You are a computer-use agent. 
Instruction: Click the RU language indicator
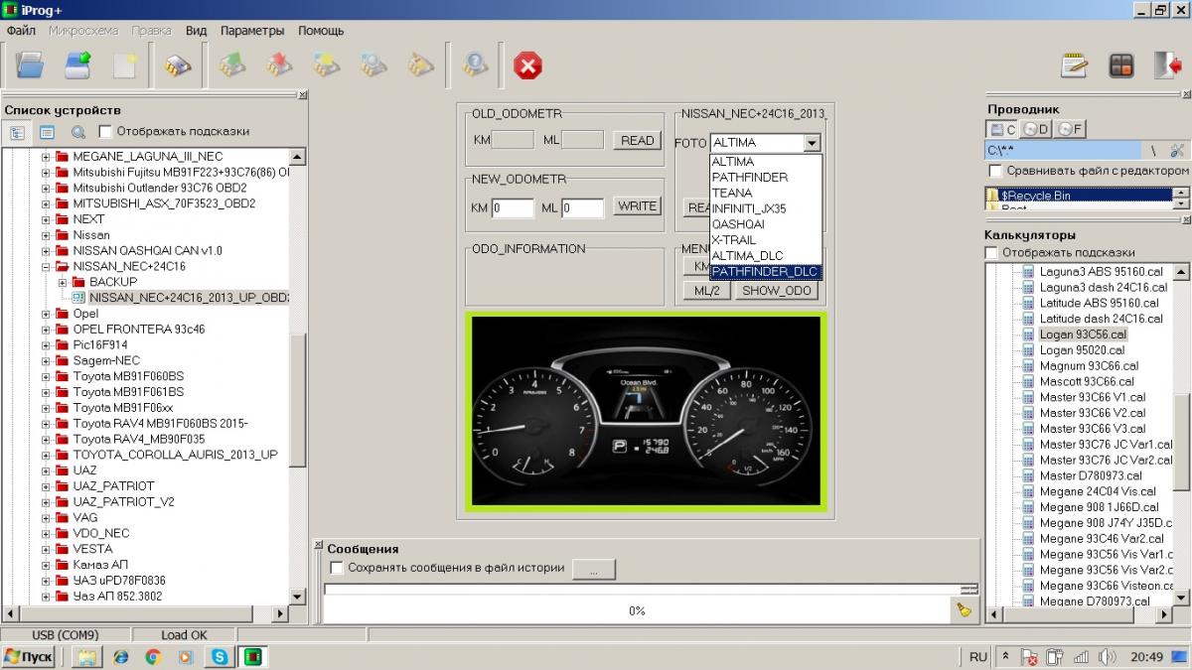[x=977, y=657]
